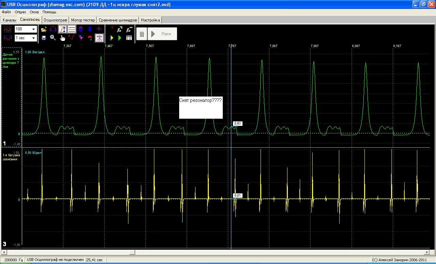
Task: Select the hand pan tool
Action: coord(62,38)
